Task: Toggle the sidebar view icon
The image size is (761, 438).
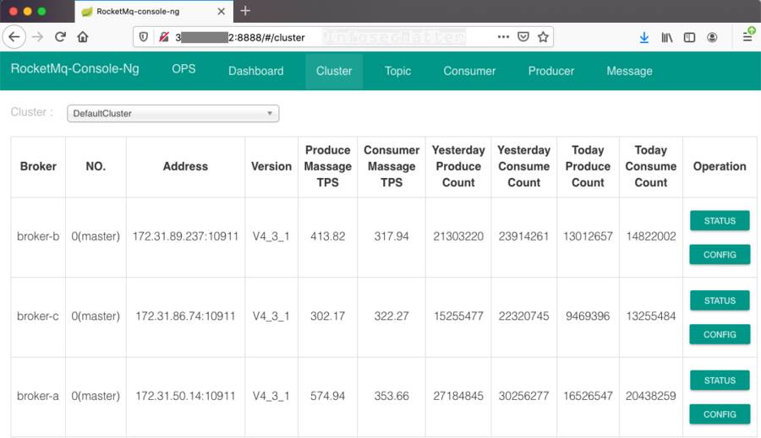Action: click(689, 37)
